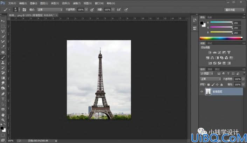
Task: Select the Move tool
Action: [x=3, y=21]
